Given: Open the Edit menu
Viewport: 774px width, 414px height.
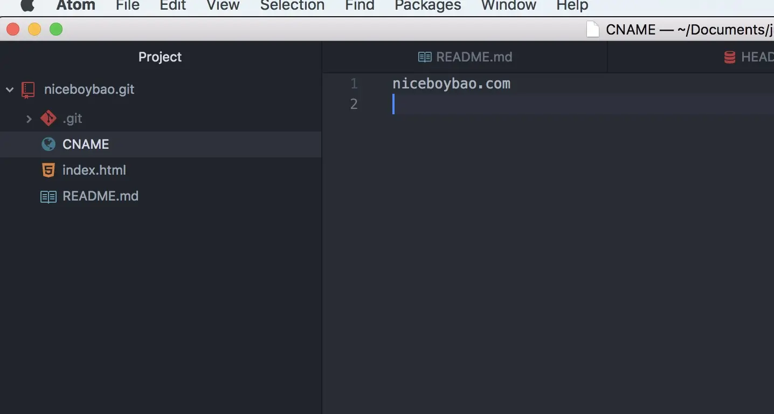Looking at the screenshot, I should coord(172,5).
